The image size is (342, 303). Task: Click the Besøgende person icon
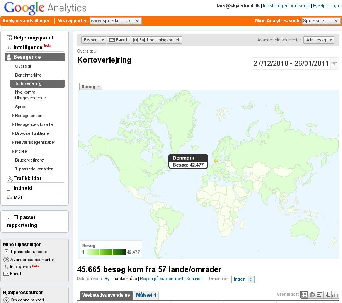[x=9, y=57]
